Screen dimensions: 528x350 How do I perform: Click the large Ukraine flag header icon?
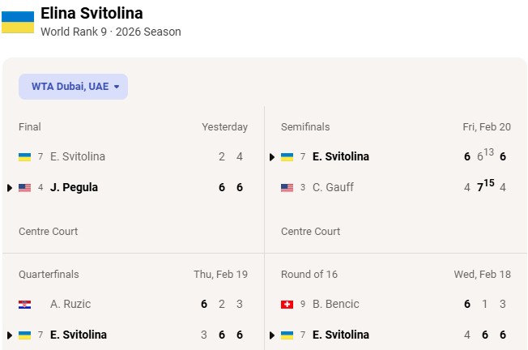point(18,22)
